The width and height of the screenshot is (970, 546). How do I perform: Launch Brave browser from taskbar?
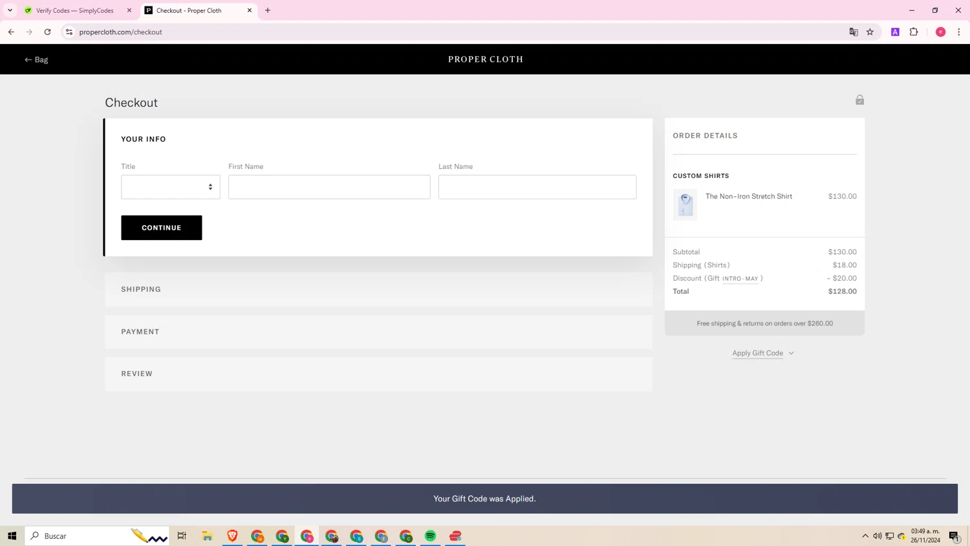(x=232, y=536)
